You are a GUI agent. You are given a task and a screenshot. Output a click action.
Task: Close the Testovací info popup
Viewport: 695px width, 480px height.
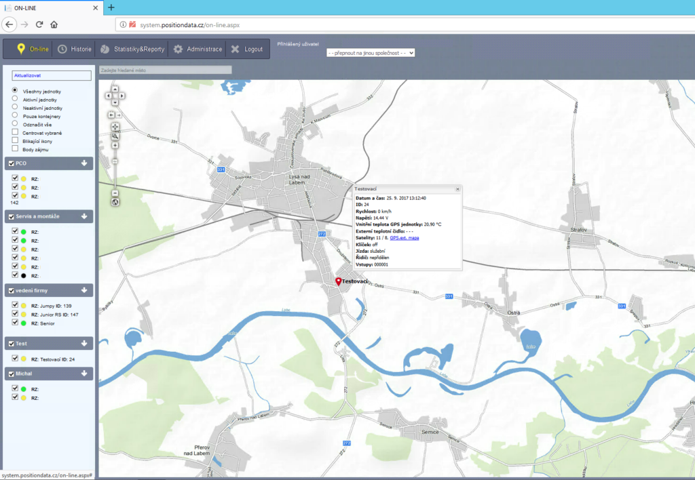457,189
